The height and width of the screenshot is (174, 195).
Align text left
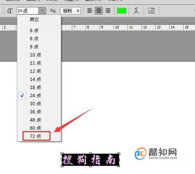pyautogui.click(x=90, y=11)
